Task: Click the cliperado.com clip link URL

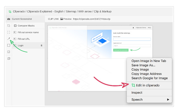Action: 92,19
